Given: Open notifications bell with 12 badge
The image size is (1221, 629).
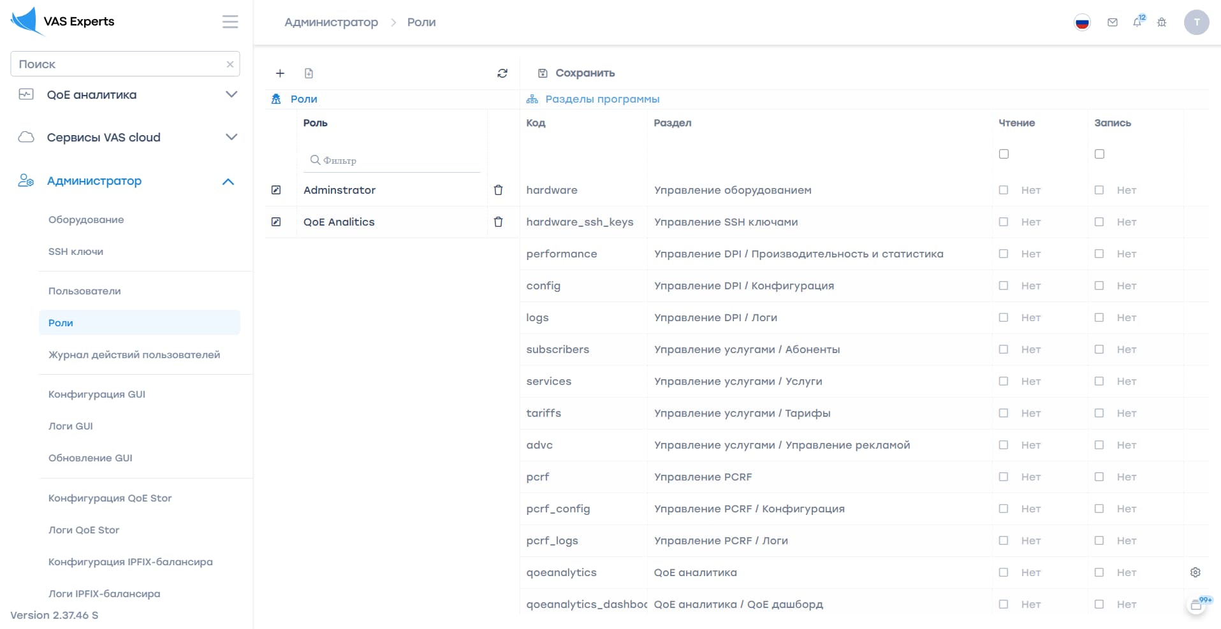Looking at the screenshot, I should point(1138,21).
